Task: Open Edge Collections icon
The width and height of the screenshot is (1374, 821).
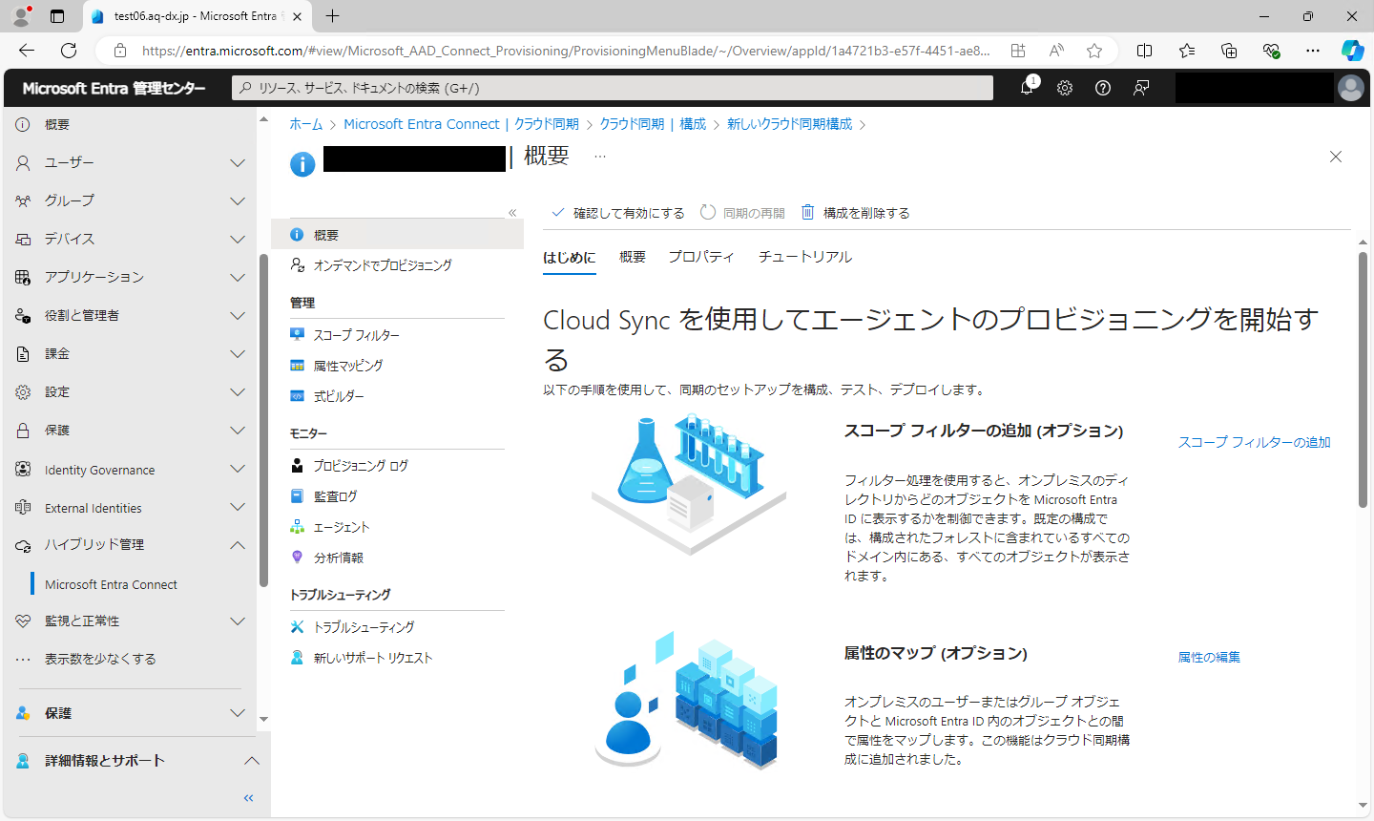Action: 1229,51
